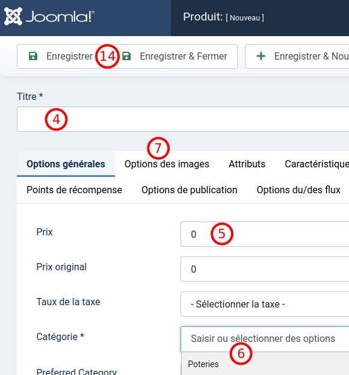This screenshot has height=375, width=349.
Task: Open the Attributs tab
Action: (x=247, y=164)
